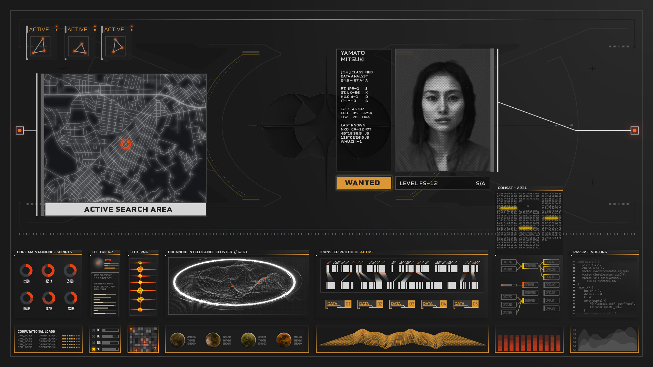Viewport: 653px width, 367px height.
Task: Toggle the yellow X beside value 32
Action: [94, 349]
